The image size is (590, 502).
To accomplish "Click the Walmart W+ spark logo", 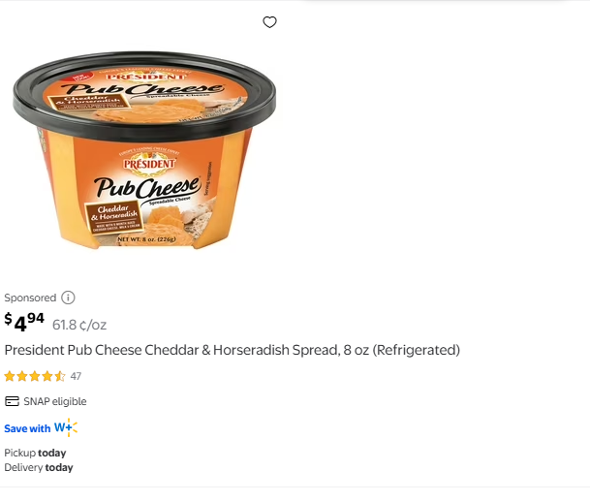I will [66, 427].
